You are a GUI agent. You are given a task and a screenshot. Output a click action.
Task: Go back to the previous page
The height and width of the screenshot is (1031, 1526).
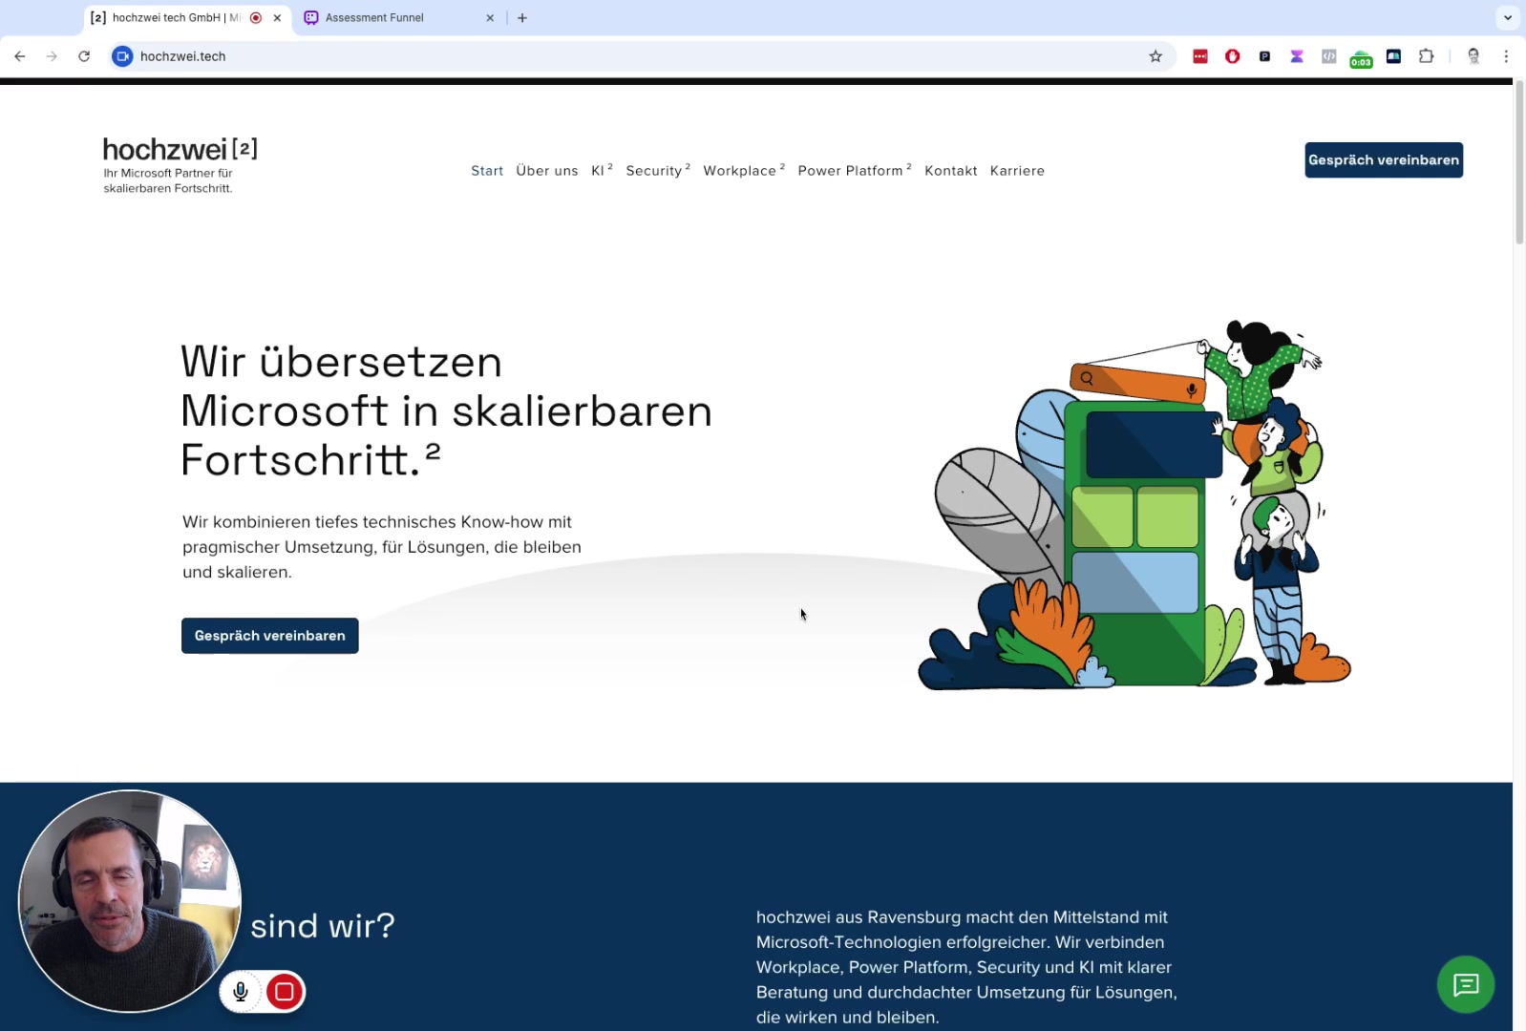pyautogui.click(x=20, y=56)
